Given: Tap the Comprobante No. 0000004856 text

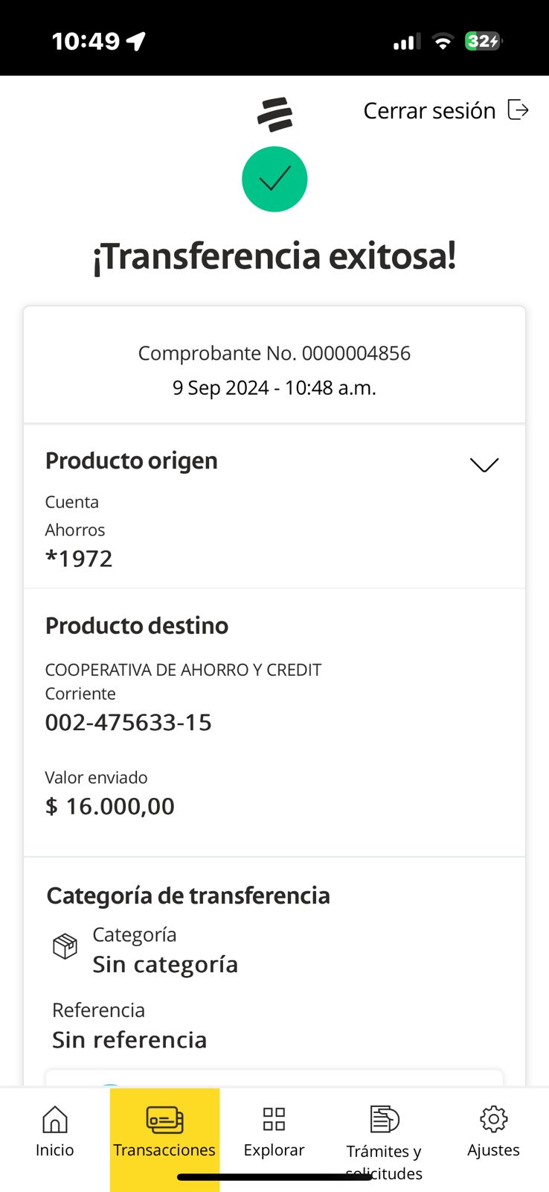Looking at the screenshot, I should click(274, 353).
